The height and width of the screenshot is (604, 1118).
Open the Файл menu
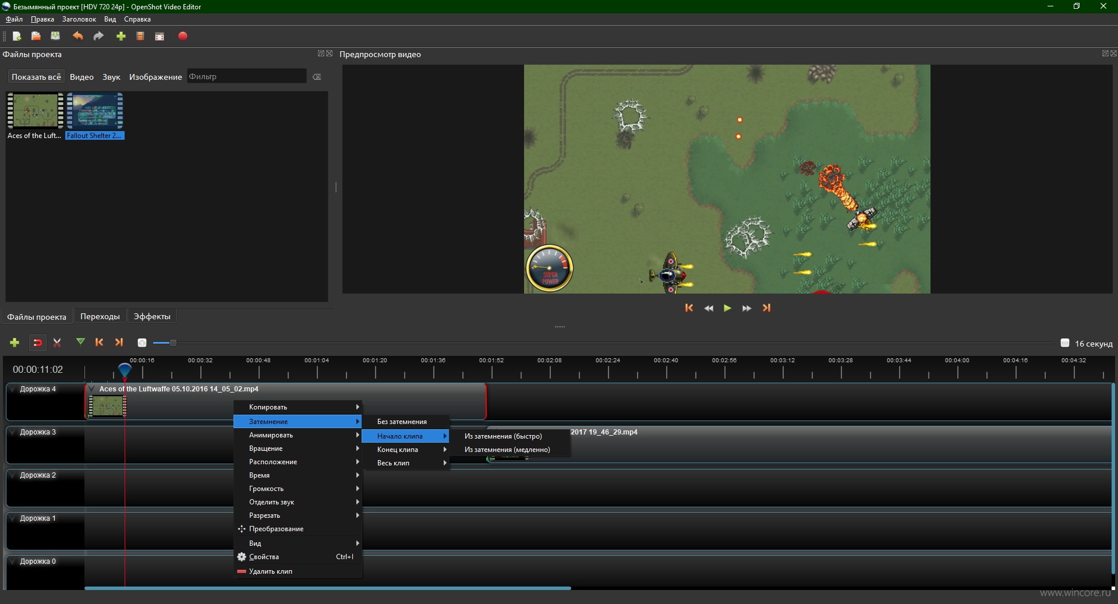(14, 19)
